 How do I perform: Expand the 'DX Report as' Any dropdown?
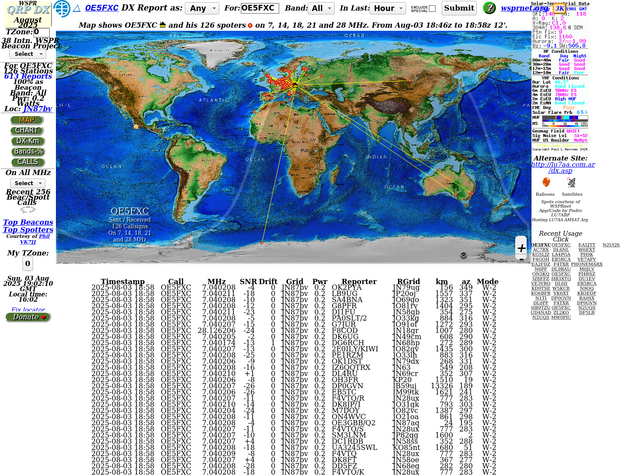(202, 8)
